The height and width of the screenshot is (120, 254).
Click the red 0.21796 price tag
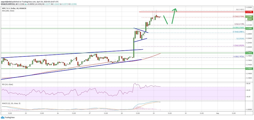point(249,12)
